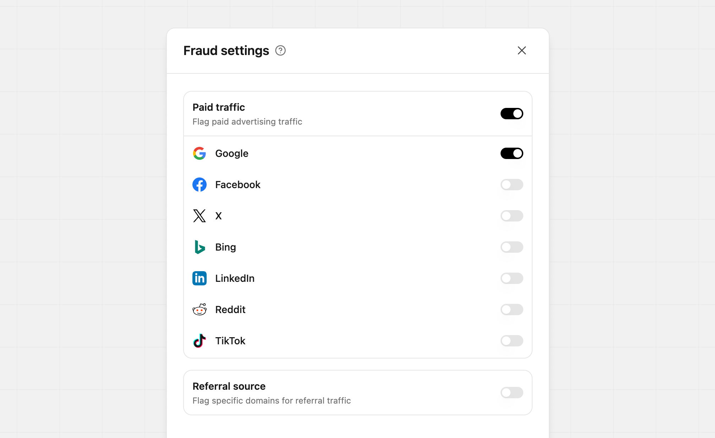Turn off the Google traffic toggle

[512, 153]
